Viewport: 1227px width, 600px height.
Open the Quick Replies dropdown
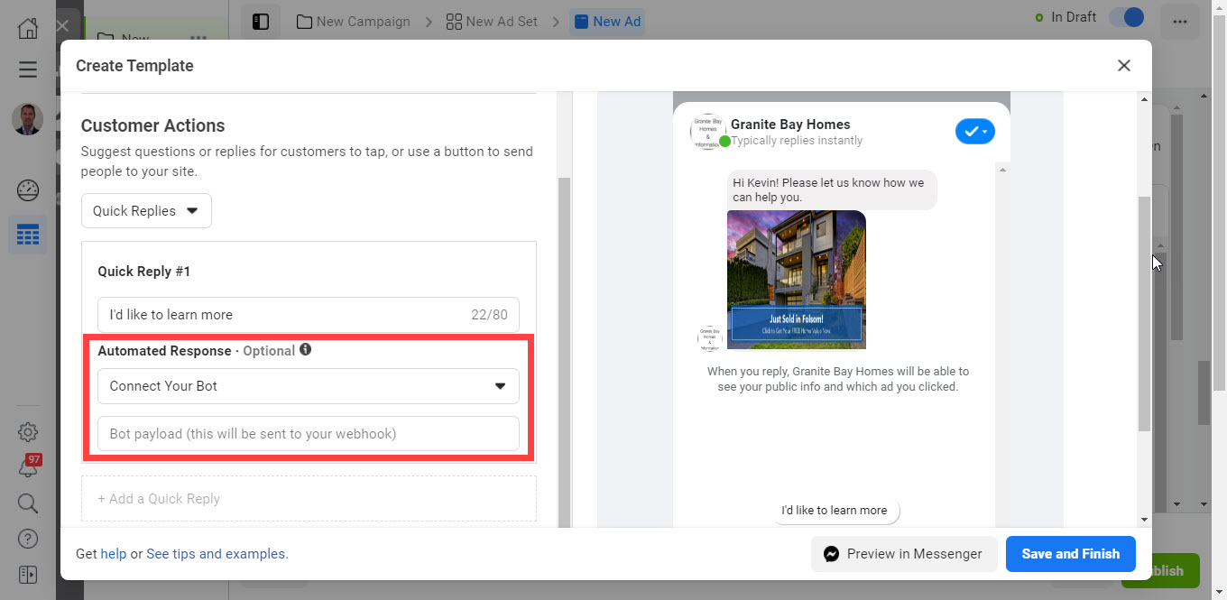tap(146, 210)
